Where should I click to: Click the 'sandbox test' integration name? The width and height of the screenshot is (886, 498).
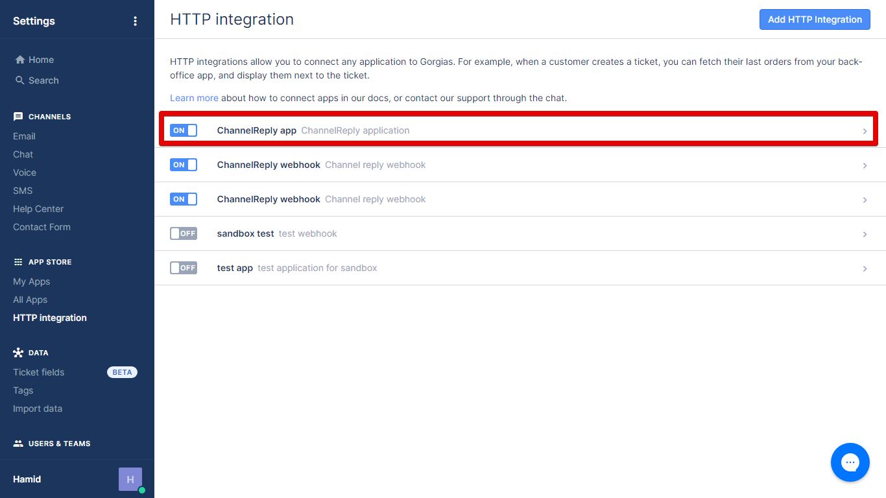click(246, 233)
